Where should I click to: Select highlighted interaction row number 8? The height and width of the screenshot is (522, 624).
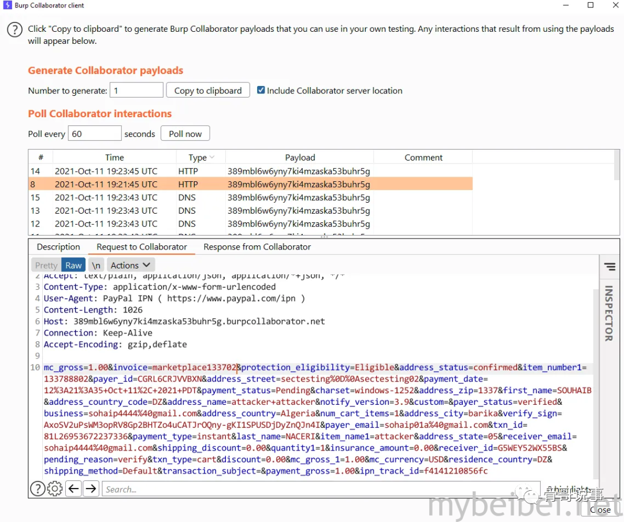250,184
